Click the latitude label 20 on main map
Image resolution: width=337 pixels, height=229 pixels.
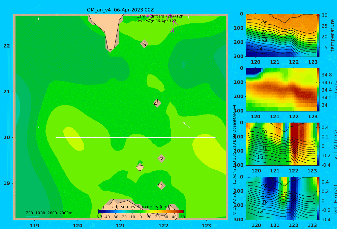[7, 137]
